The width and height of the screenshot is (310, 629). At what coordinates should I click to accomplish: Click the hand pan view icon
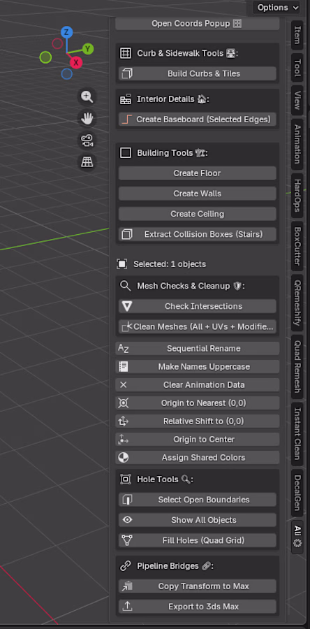pos(87,118)
